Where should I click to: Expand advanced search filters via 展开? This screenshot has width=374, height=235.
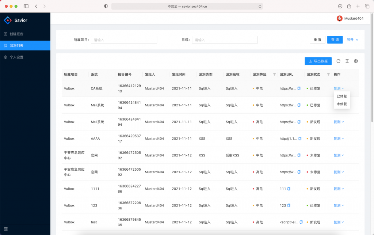pyautogui.click(x=351, y=39)
